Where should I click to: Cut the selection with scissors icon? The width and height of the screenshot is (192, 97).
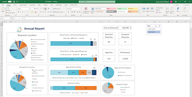pos(7,8)
